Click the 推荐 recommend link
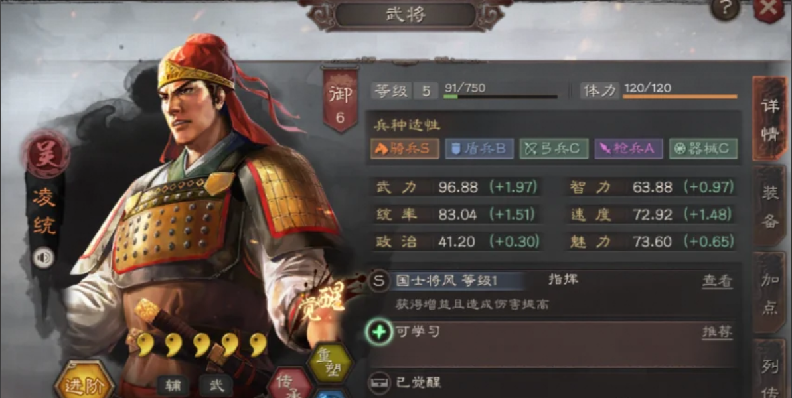The image size is (792, 398). point(717,332)
